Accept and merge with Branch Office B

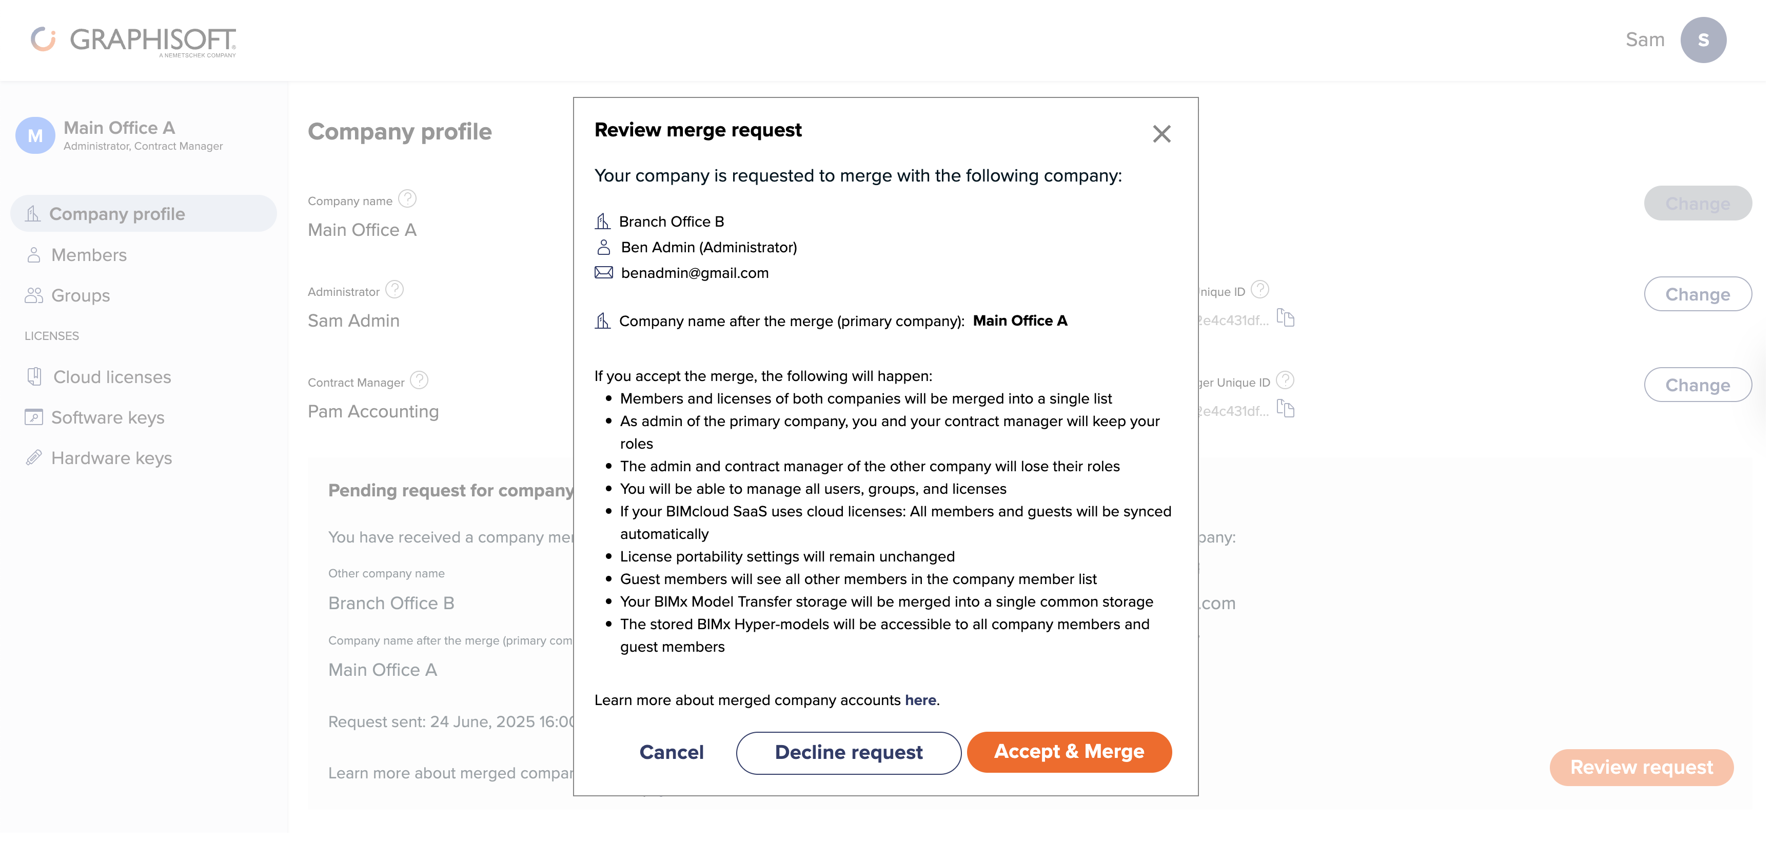(1069, 752)
